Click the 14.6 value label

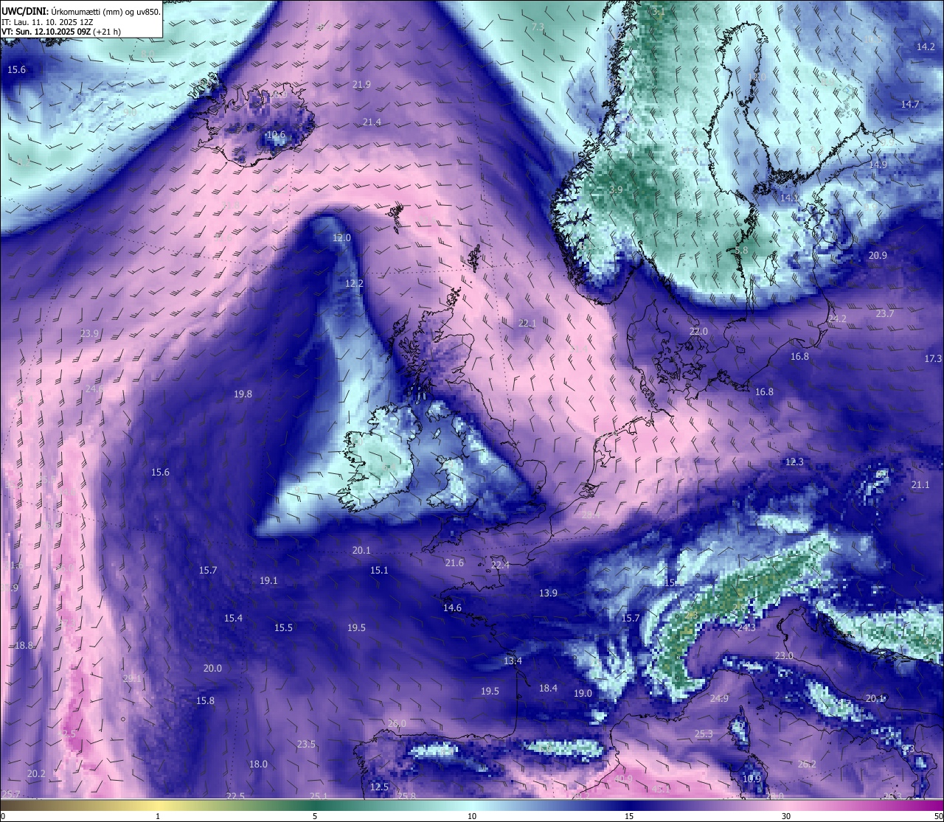coord(452,608)
